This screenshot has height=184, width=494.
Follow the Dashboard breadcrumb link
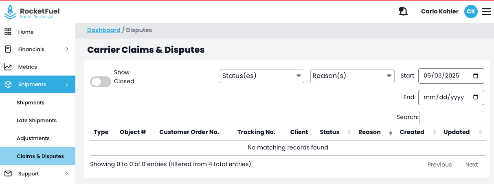103,30
